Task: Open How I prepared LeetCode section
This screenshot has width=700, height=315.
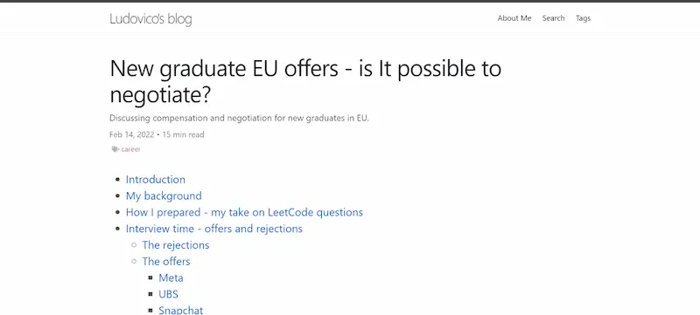Action: [x=244, y=212]
